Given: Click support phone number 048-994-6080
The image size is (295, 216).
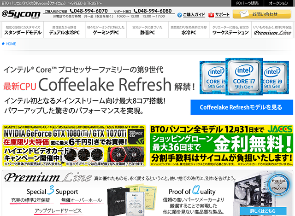Looking at the screenshot, I should (x=155, y=11).
